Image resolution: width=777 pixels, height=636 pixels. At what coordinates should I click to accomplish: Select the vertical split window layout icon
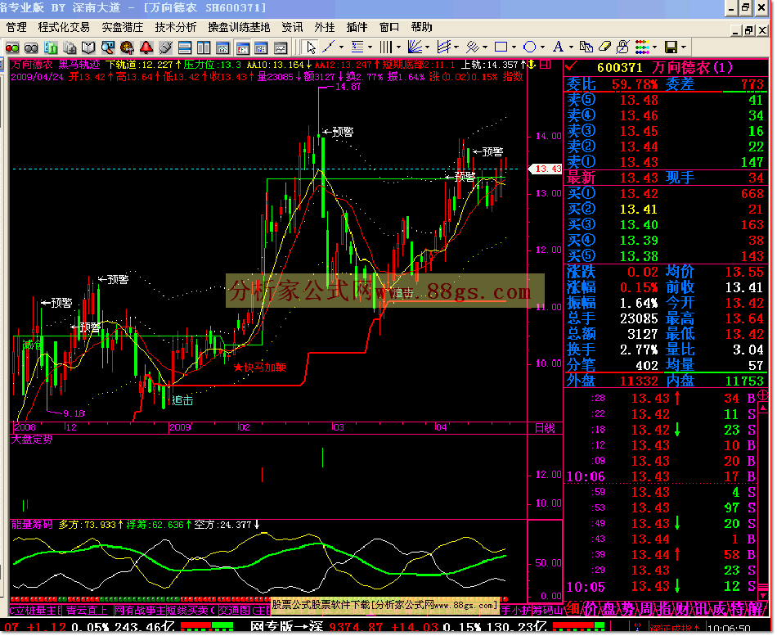tap(204, 47)
